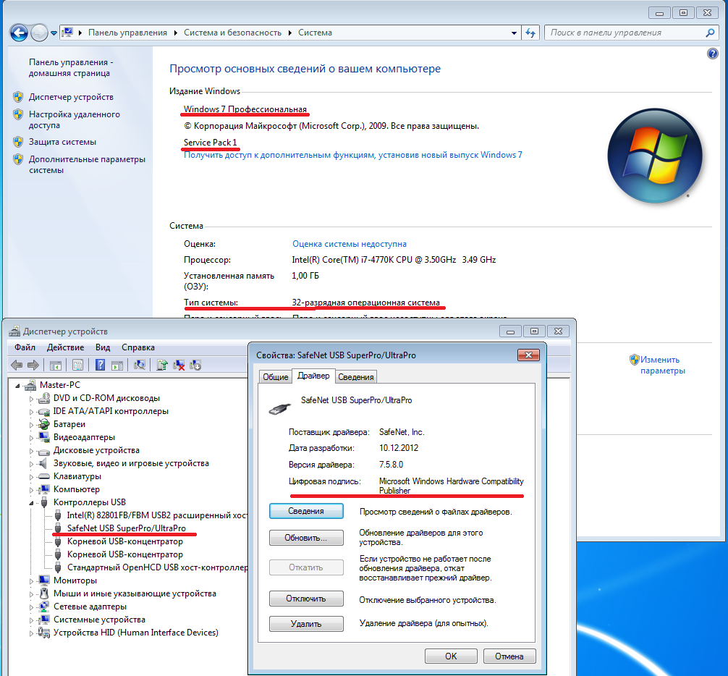Close the SafeNet properties dialog
The width and height of the screenshot is (728, 676).
(x=528, y=355)
